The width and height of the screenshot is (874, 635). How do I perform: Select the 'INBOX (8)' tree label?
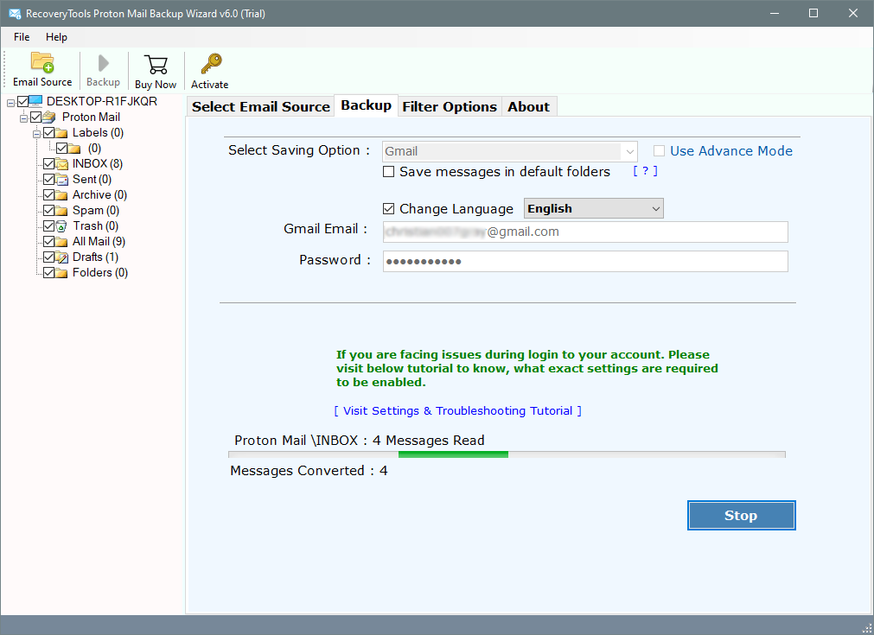[98, 164]
